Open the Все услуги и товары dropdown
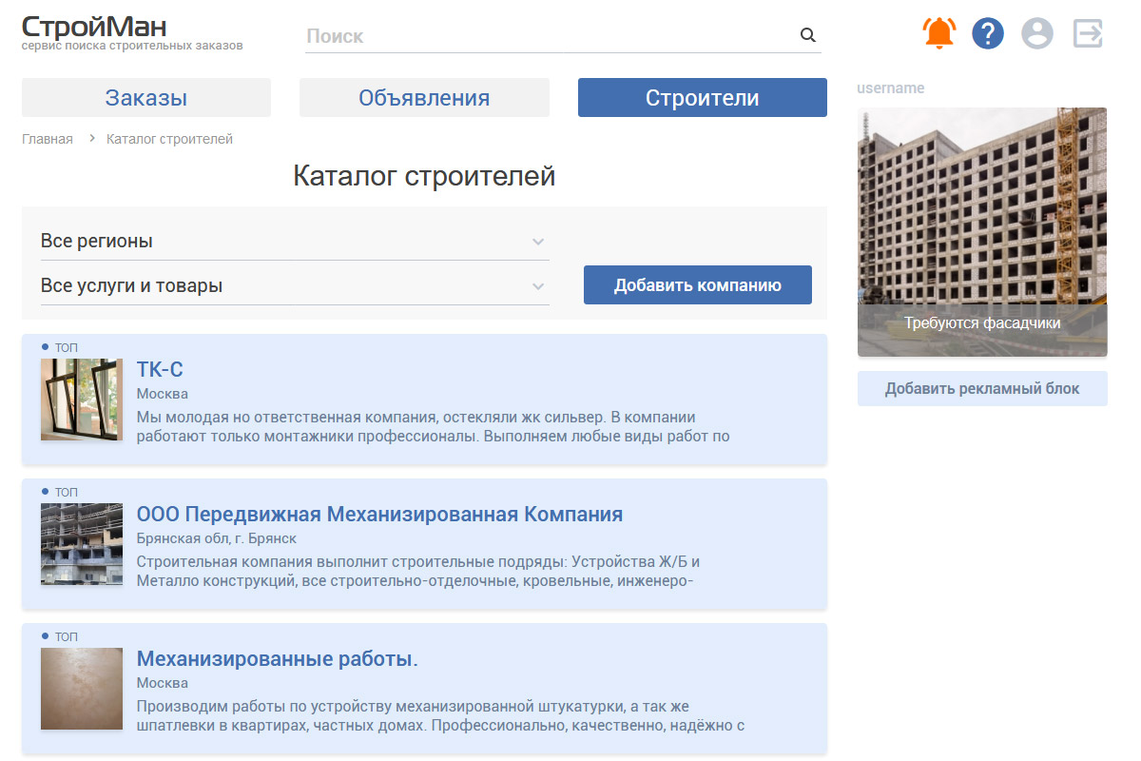This screenshot has height=761, width=1141. (294, 286)
